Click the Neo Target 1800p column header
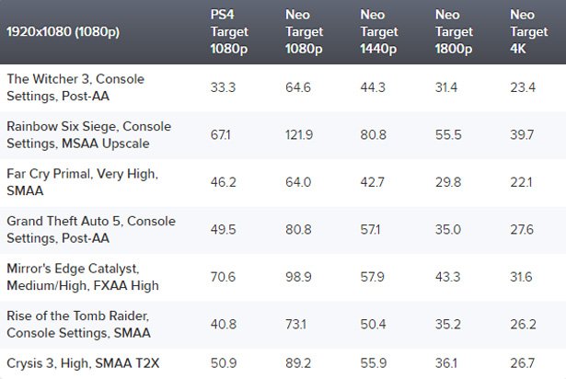The image size is (566, 379). coord(455,31)
